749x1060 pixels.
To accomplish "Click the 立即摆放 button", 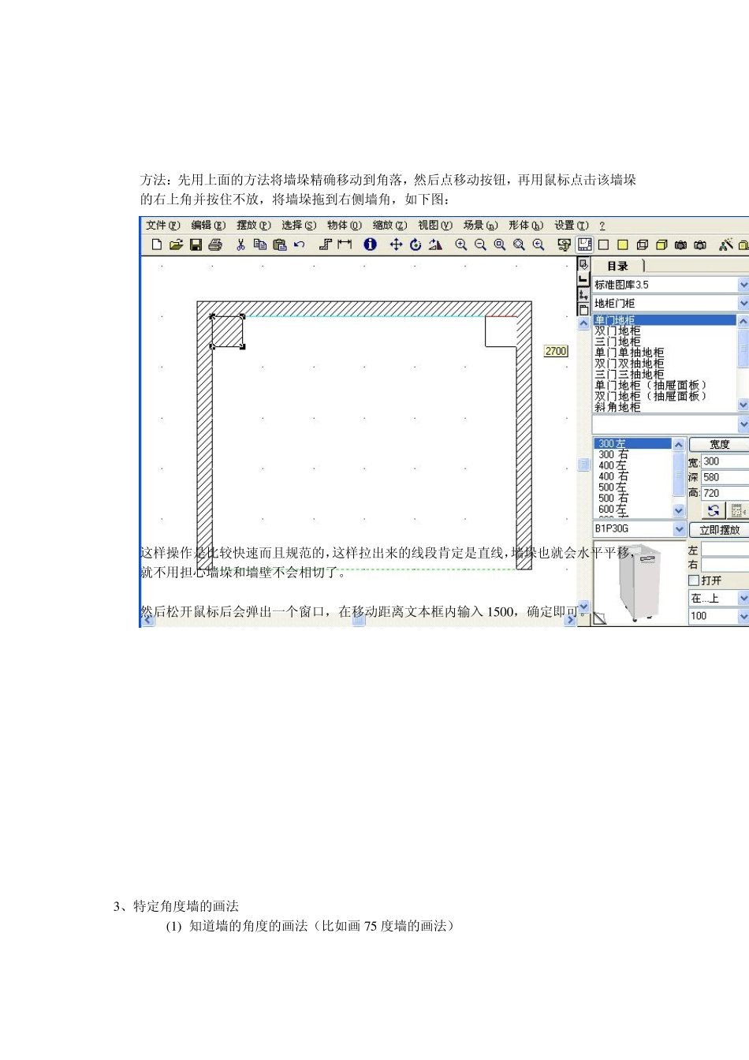I will pyautogui.click(x=719, y=530).
